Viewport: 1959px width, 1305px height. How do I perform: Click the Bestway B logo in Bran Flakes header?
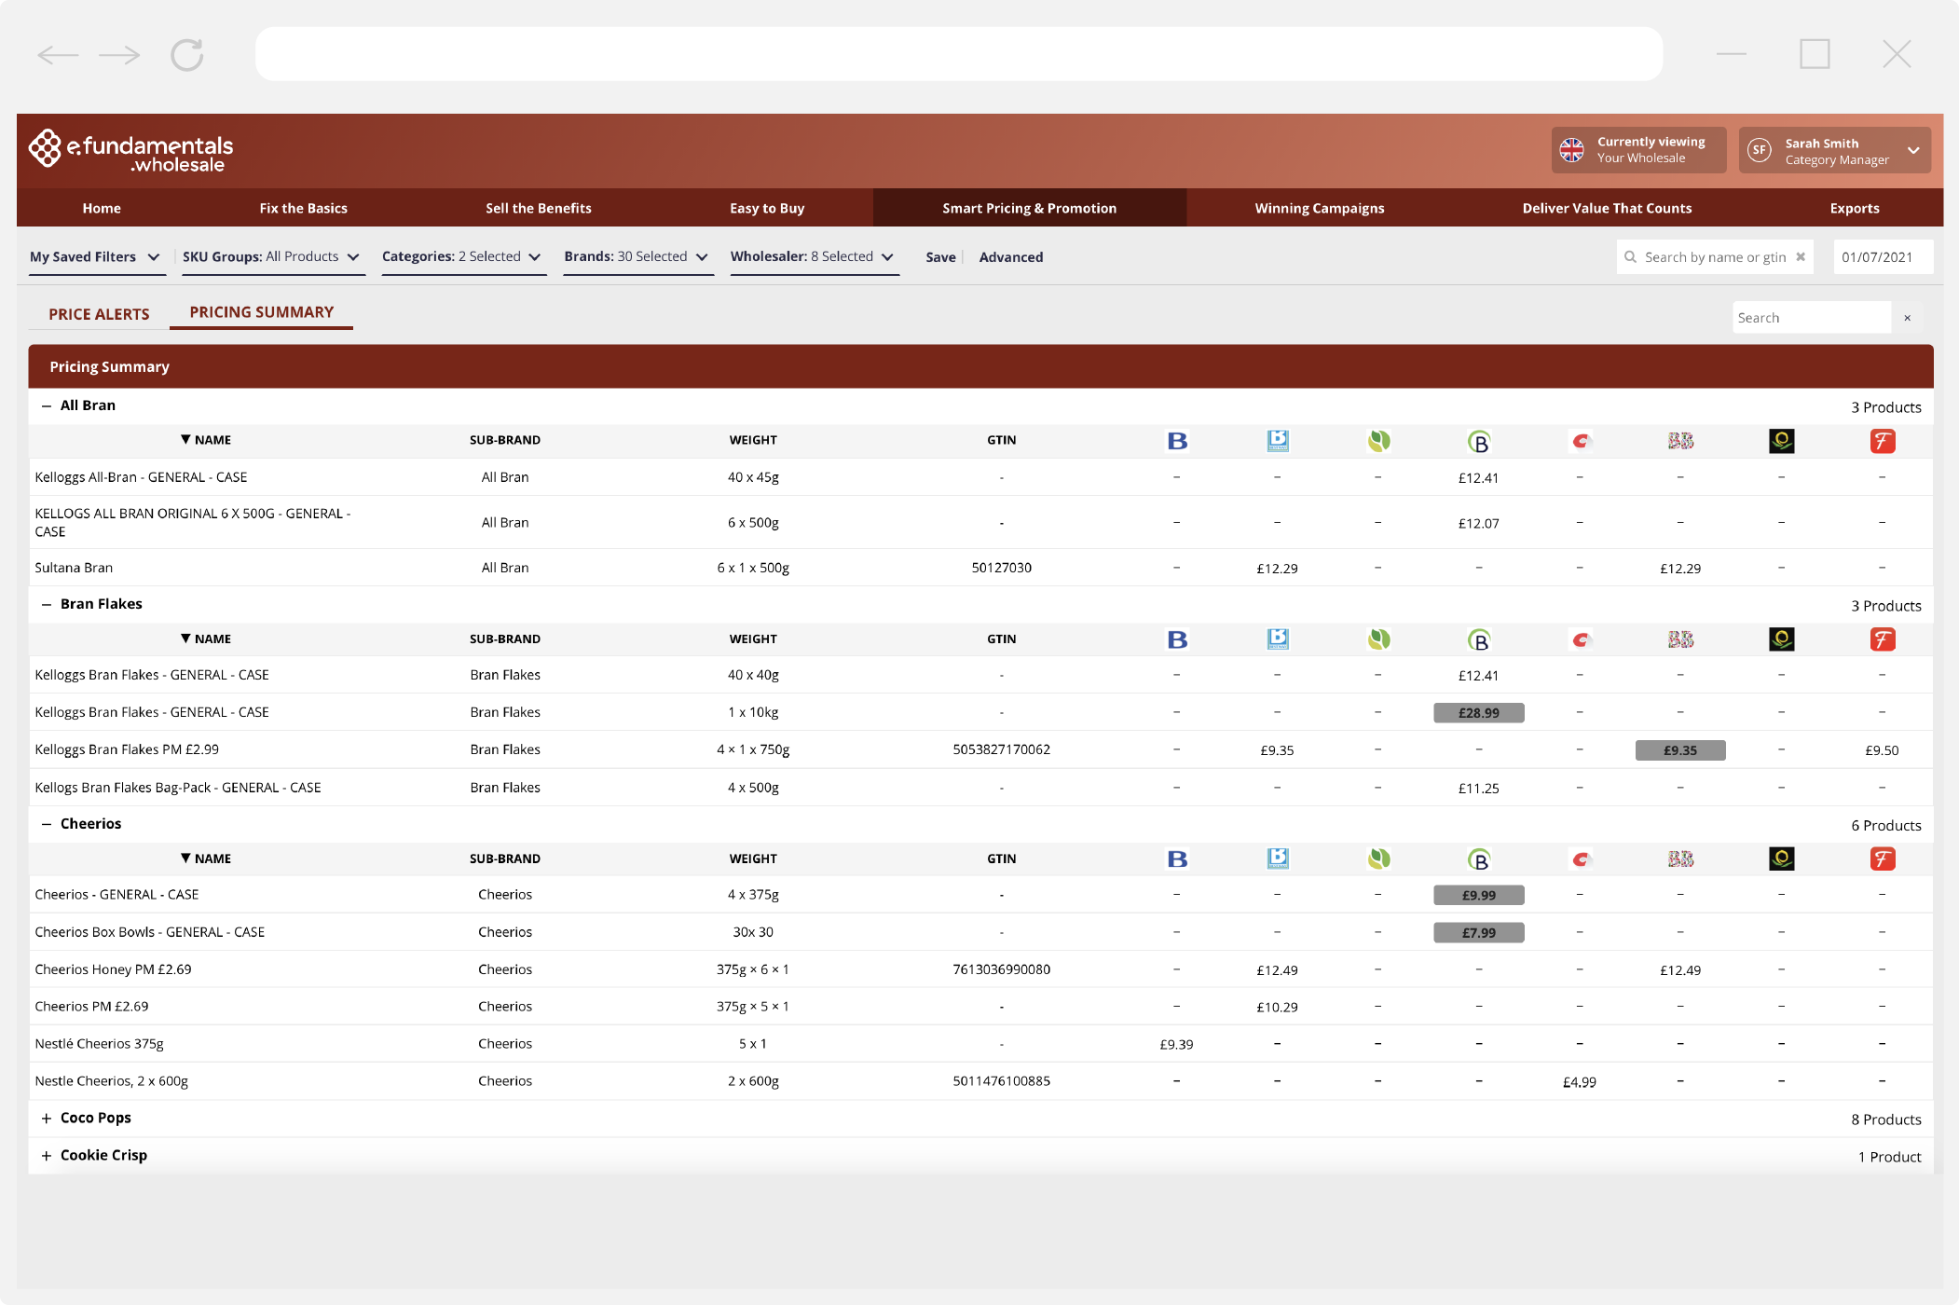pyautogui.click(x=1177, y=639)
